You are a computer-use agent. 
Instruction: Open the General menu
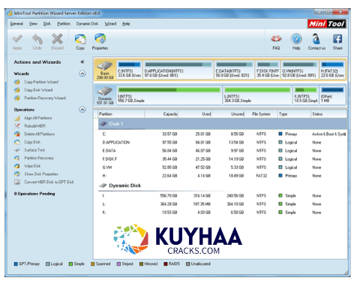16,24
